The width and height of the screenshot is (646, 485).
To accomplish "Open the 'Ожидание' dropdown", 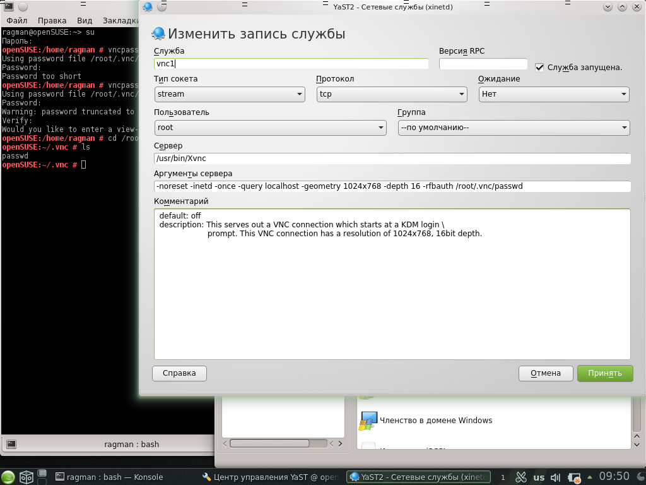I will [x=553, y=94].
